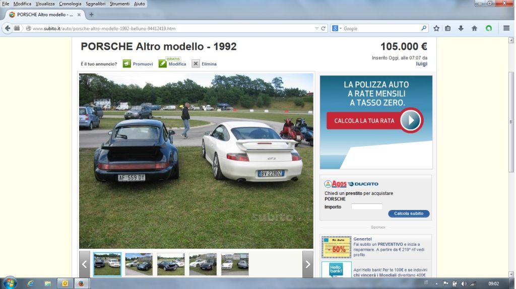
Task: Open the Outlook taskbar icon
Action: (65, 283)
